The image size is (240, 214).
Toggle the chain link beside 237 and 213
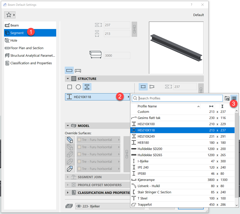click(134, 29)
